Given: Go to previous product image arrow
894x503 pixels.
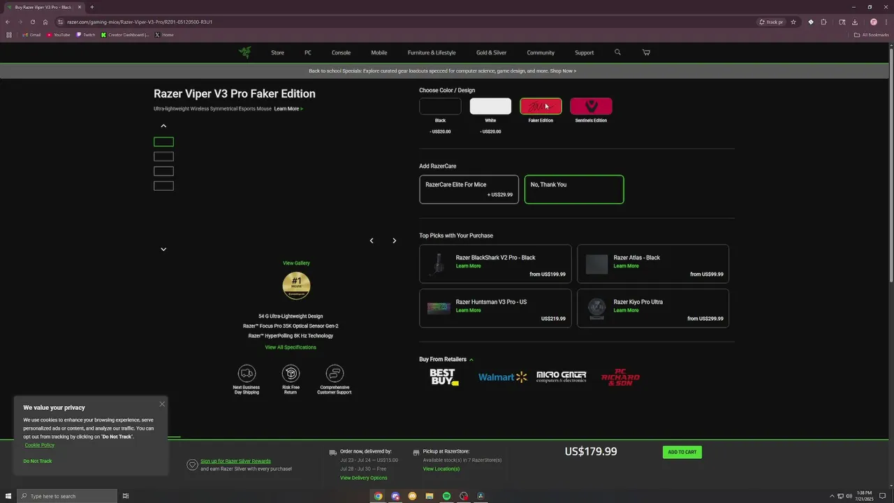Looking at the screenshot, I should click(372, 240).
